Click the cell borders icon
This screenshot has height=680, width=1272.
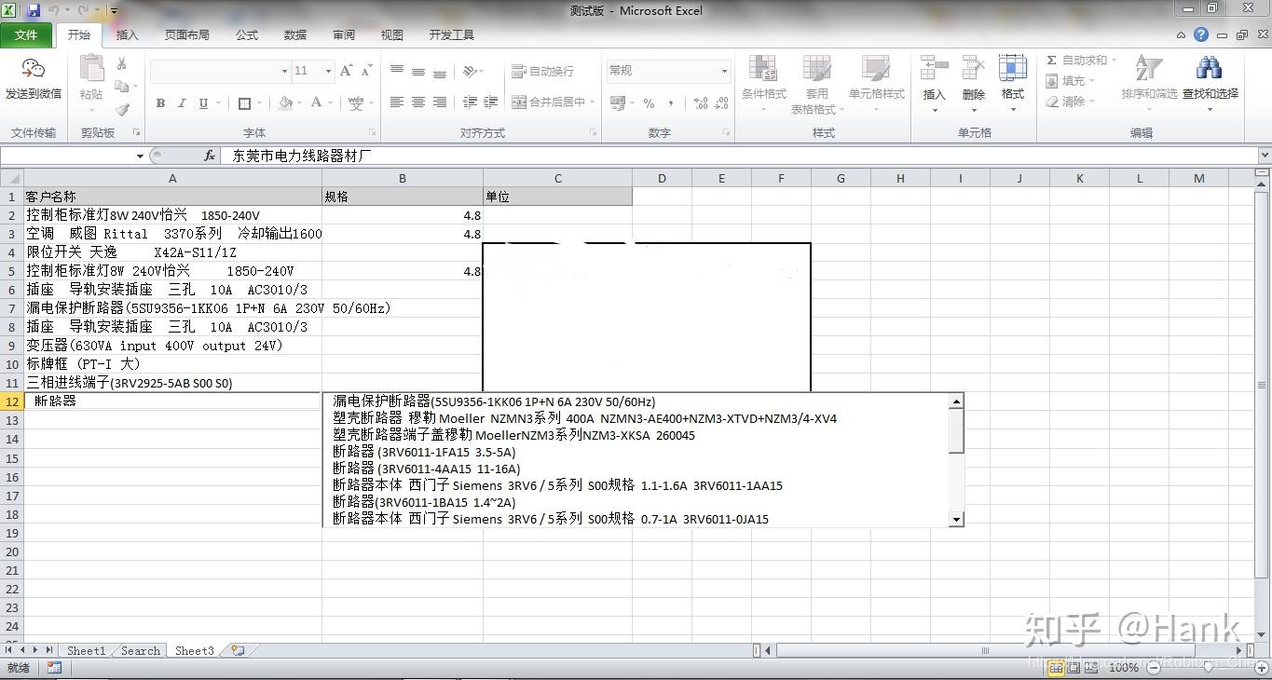(x=244, y=103)
